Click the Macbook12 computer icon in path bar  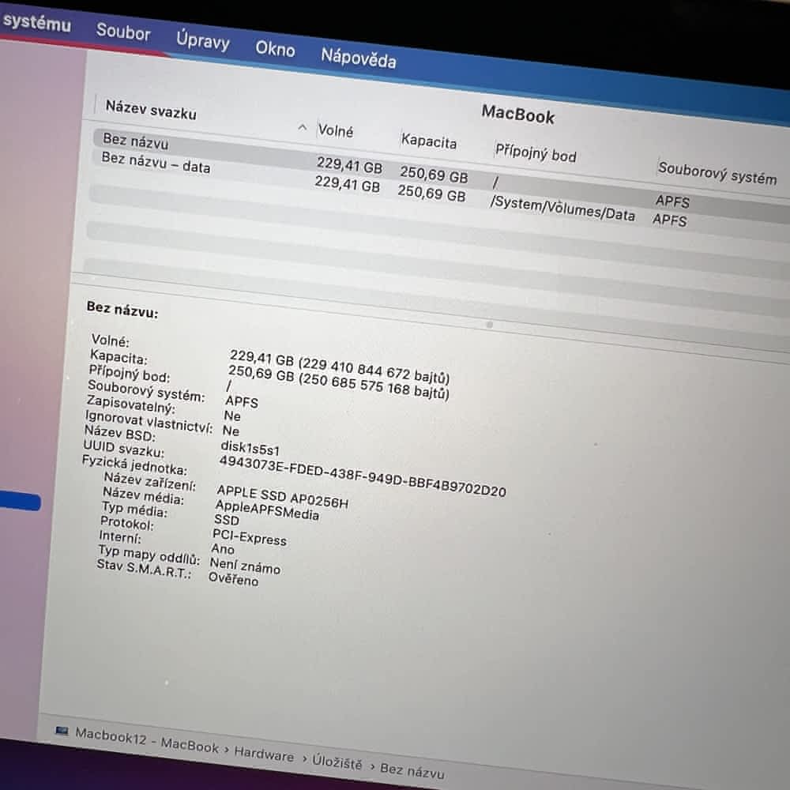click(62, 731)
